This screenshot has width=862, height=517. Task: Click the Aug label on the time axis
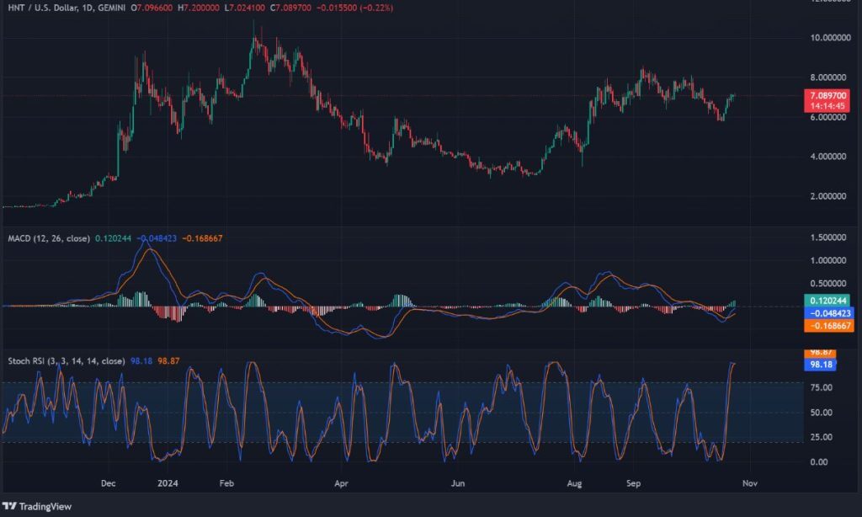click(574, 483)
